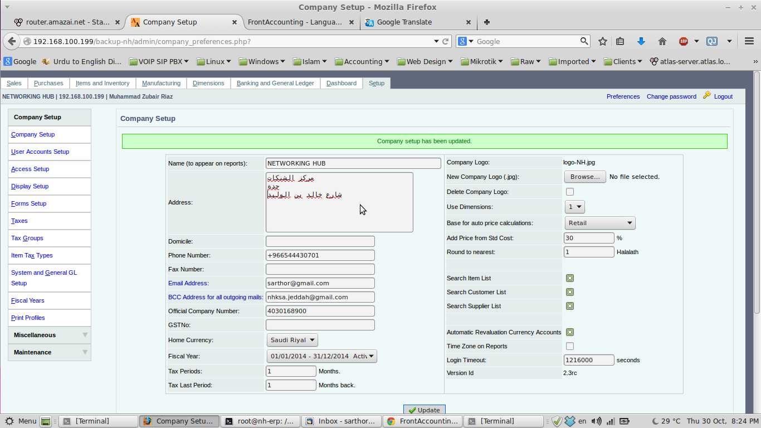Open the blue Dropbox-like tray icon
The width and height of the screenshot is (761, 428).
569,421
